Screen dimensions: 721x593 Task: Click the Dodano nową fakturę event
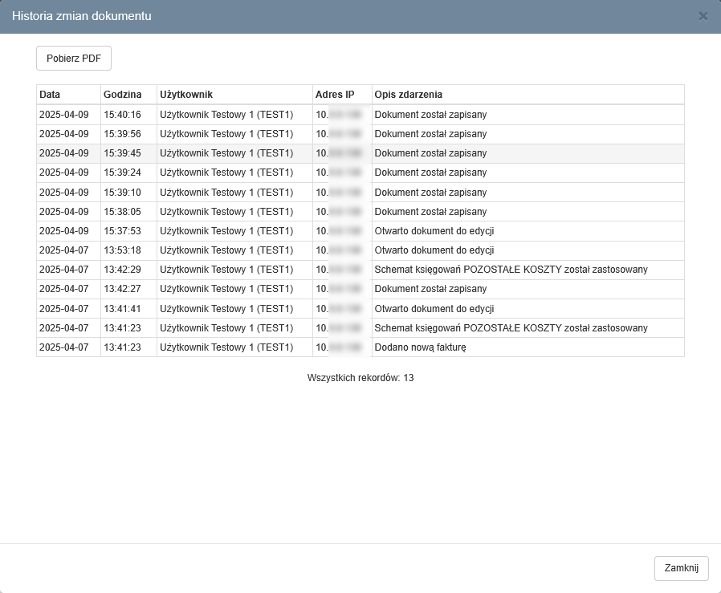coord(420,347)
